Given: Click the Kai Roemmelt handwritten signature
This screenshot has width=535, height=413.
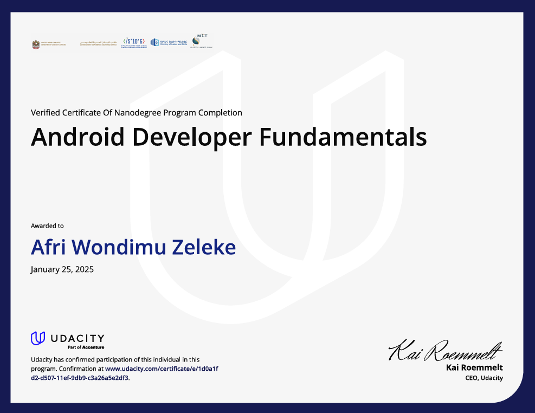Looking at the screenshot, I should click(445, 350).
